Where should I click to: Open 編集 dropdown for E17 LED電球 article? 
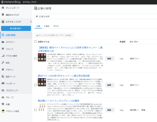[x=110, y=110]
